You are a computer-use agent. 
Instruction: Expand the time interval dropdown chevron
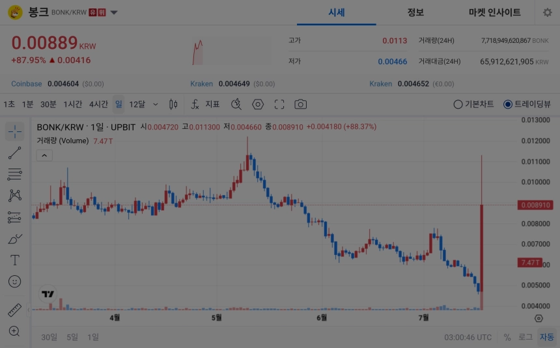point(156,104)
